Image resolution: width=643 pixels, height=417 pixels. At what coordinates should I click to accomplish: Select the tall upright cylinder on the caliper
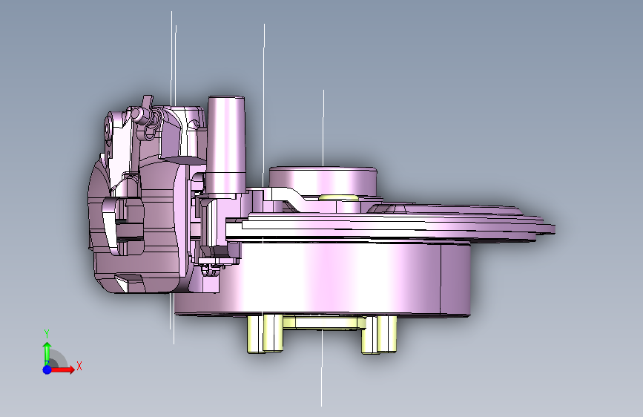click(226, 145)
